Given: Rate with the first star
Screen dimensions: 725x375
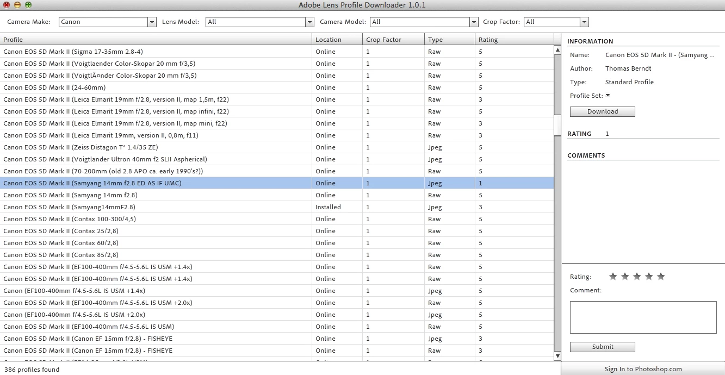Looking at the screenshot, I should click(x=613, y=277).
